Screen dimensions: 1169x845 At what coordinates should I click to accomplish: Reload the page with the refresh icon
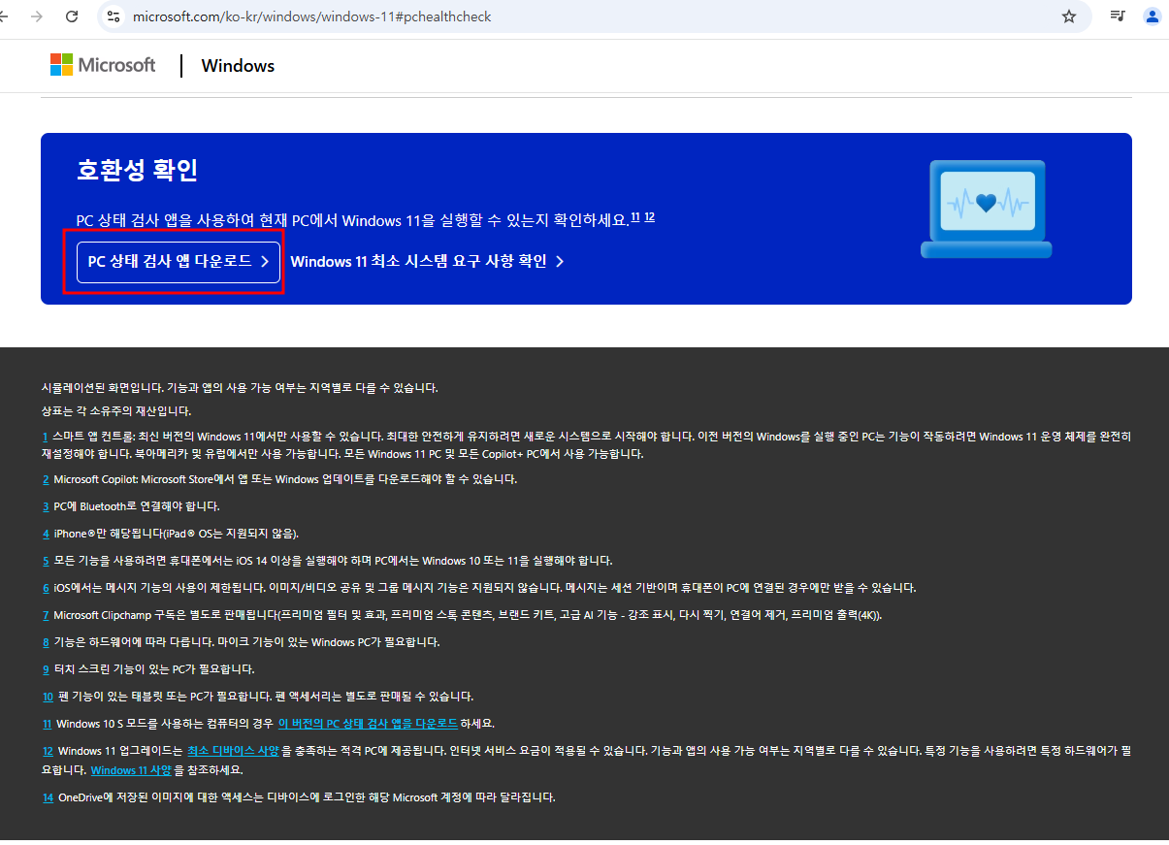72,16
